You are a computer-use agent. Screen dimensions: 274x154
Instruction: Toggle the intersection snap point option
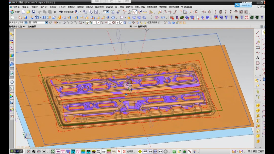tap(106, 23)
